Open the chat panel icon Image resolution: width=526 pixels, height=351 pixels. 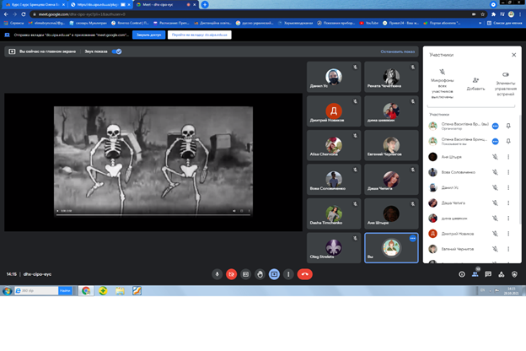pos(488,274)
